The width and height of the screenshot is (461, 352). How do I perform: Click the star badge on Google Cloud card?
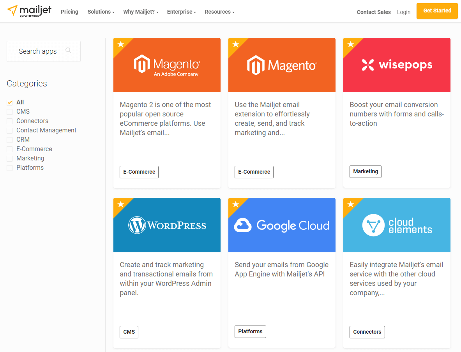pyautogui.click(x=235, y=204)
